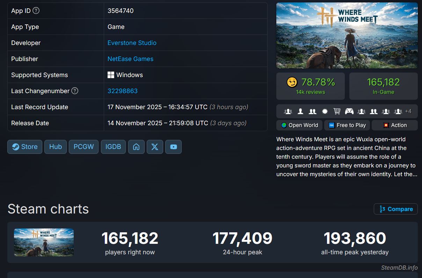Select the Free to Play tag
The image size is (422, 278).
347,125
